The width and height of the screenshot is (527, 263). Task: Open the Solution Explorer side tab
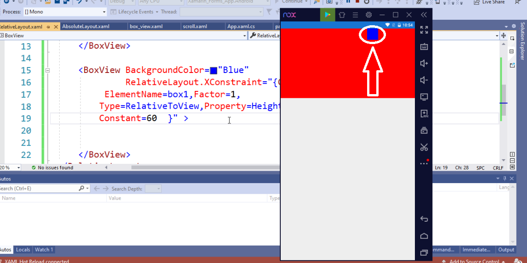(522, 41)
